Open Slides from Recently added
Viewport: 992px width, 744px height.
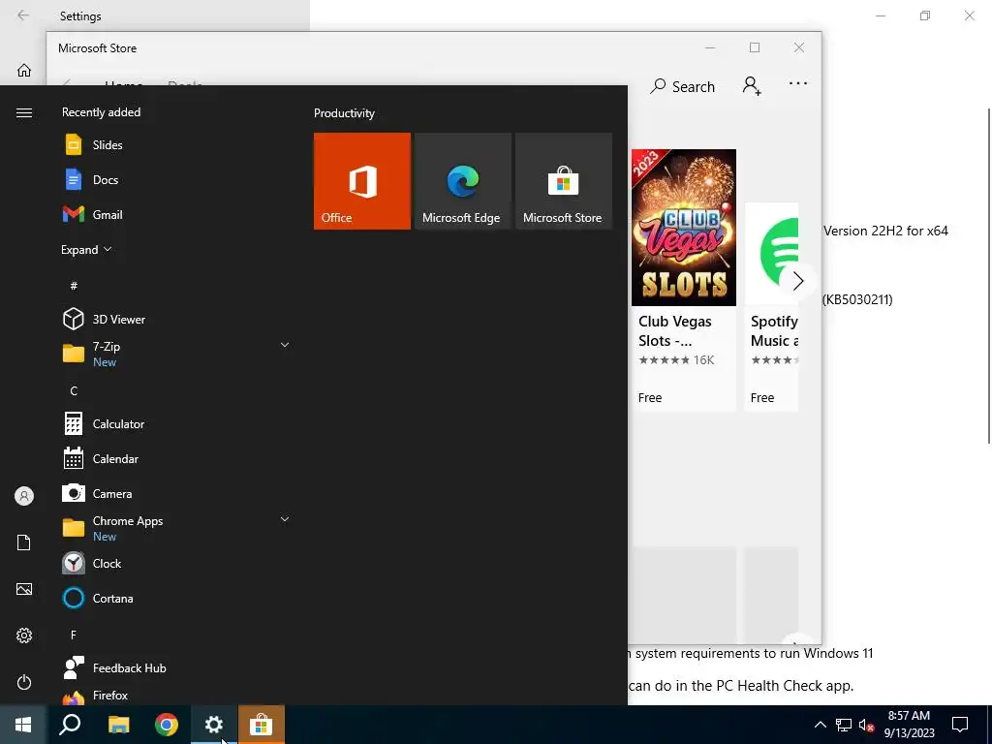coord(177,145)
